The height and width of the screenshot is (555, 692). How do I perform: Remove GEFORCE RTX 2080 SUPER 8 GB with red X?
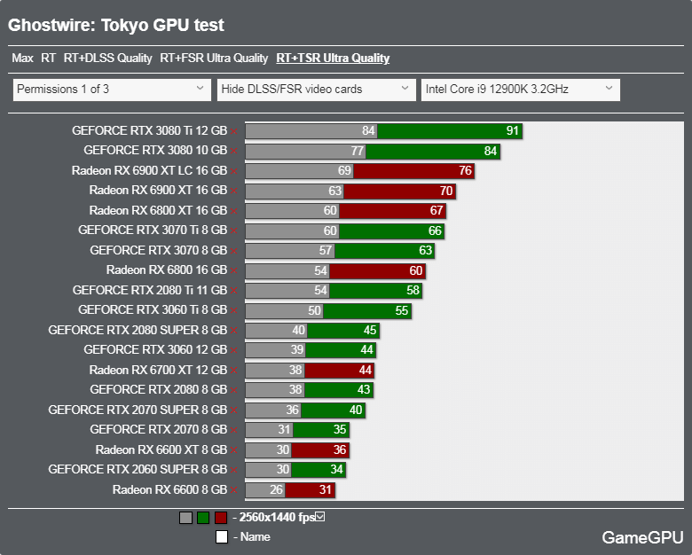[234, 331]
